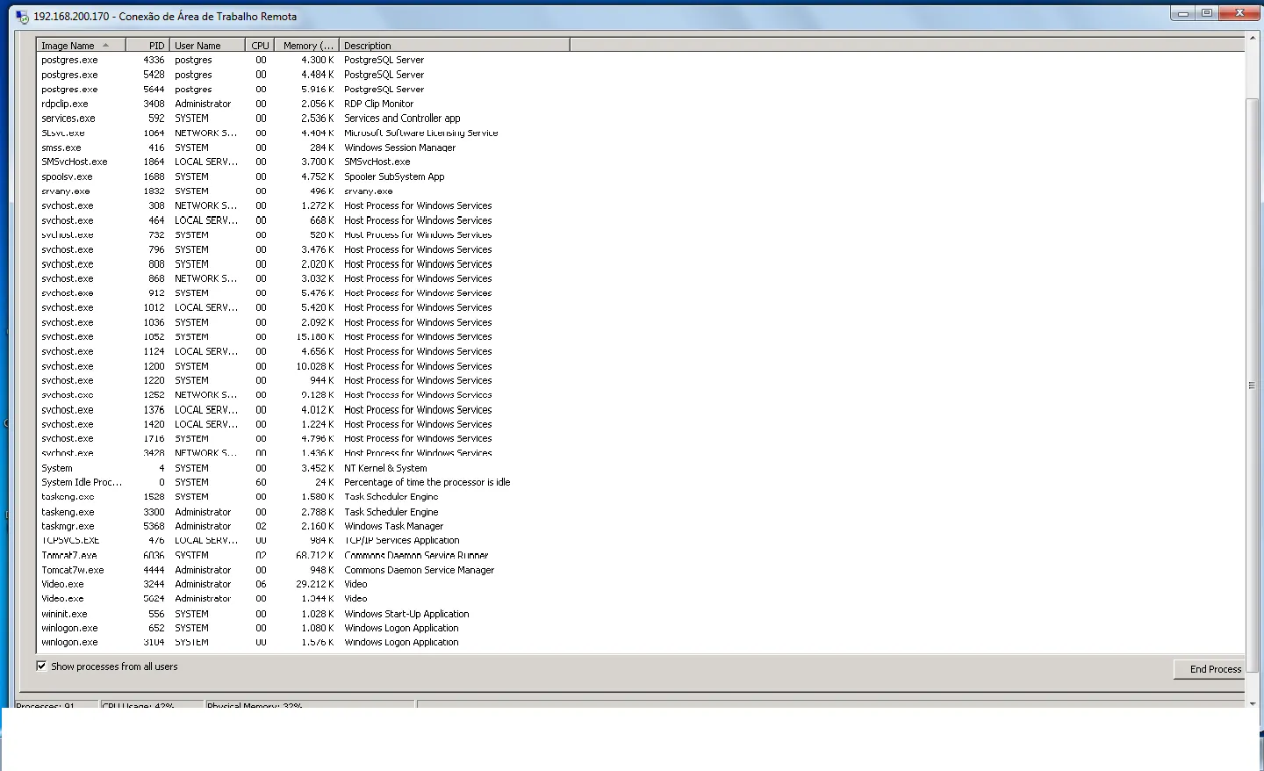Close the Remote Desktop connection window
The width and height of the screenshot is (1264, 771).
(x=1239, y=13)
